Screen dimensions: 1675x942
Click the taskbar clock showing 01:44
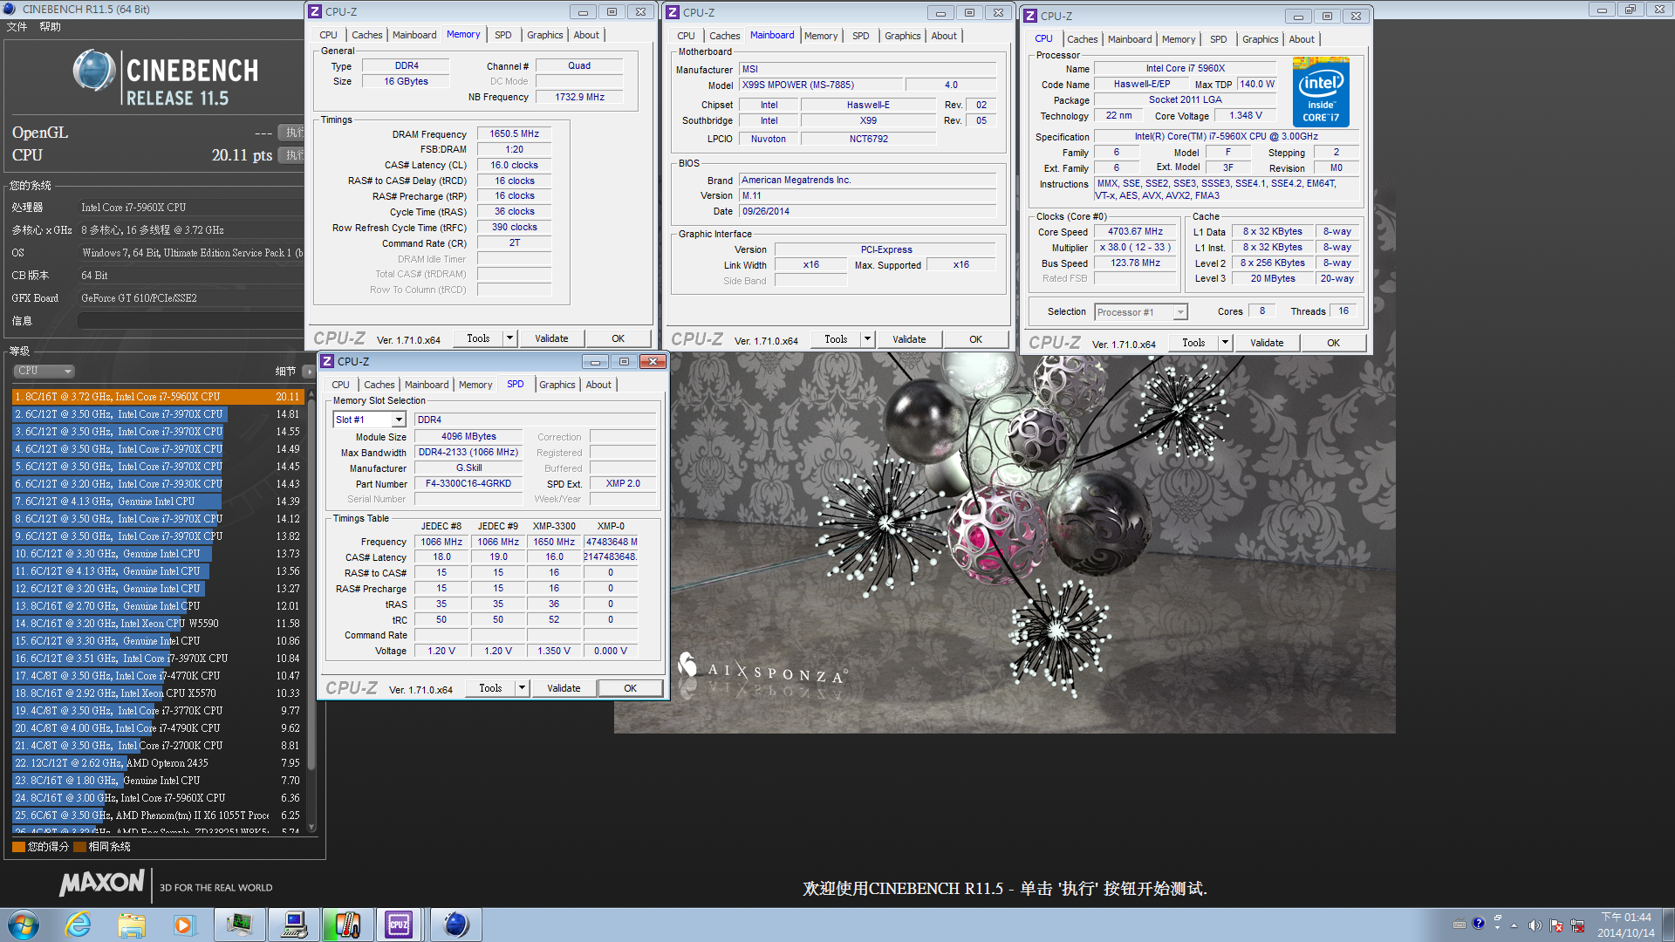click(1625, 925)
